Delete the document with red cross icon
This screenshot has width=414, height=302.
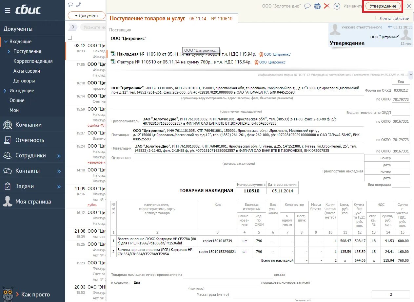coord(326,6)
